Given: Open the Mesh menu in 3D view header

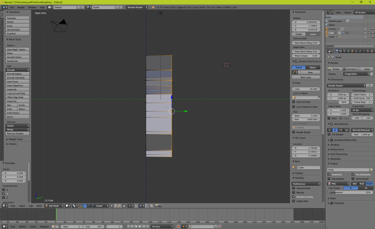Looking at the screenshot, I should pyautogui.click(x=39, y=206).
